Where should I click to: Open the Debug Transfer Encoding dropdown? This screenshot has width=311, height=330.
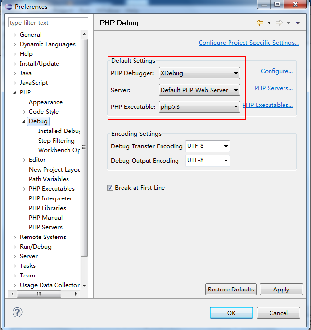tap(207, 146)
